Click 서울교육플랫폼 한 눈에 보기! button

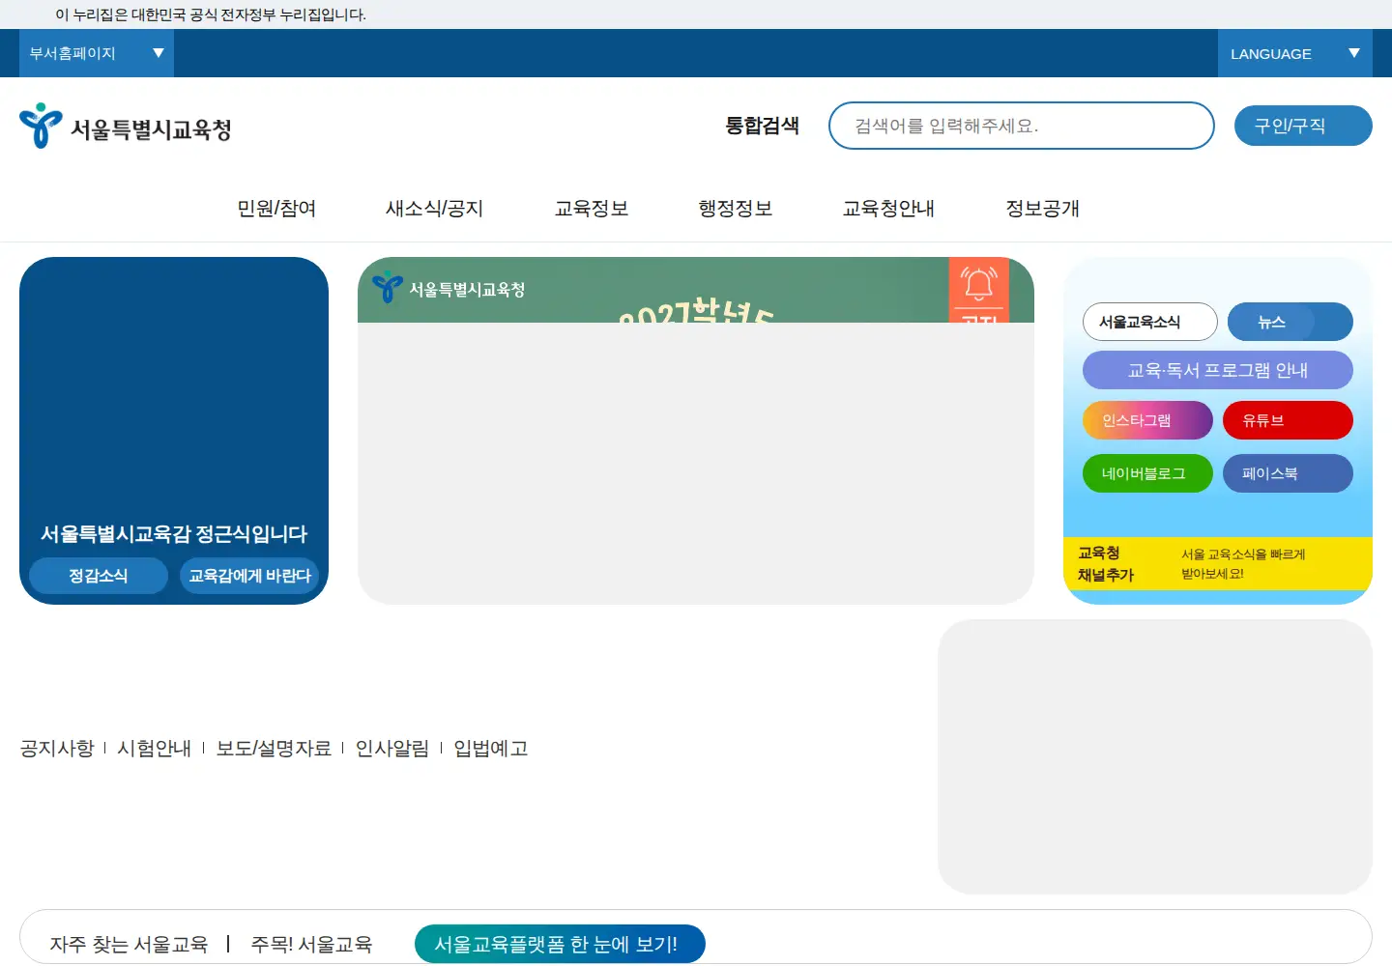[x=560, y=944]
